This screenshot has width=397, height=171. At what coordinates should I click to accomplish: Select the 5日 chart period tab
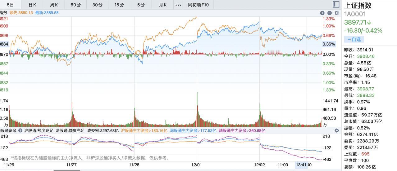(x=10, y=5)
